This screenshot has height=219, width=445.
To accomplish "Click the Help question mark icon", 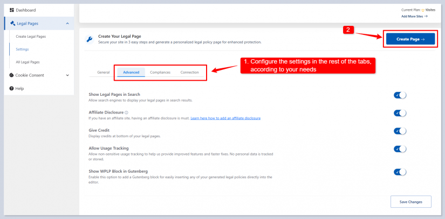I will pos(11,88).
